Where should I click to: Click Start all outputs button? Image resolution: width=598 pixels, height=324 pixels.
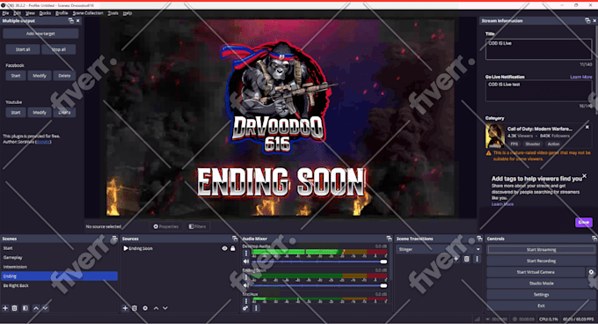23,49
